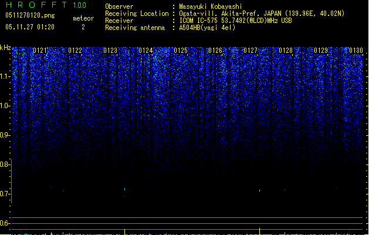This screenshot has height=235, width=369.
Task: Select the filename 0511270120.png
Action: (30, 16)
